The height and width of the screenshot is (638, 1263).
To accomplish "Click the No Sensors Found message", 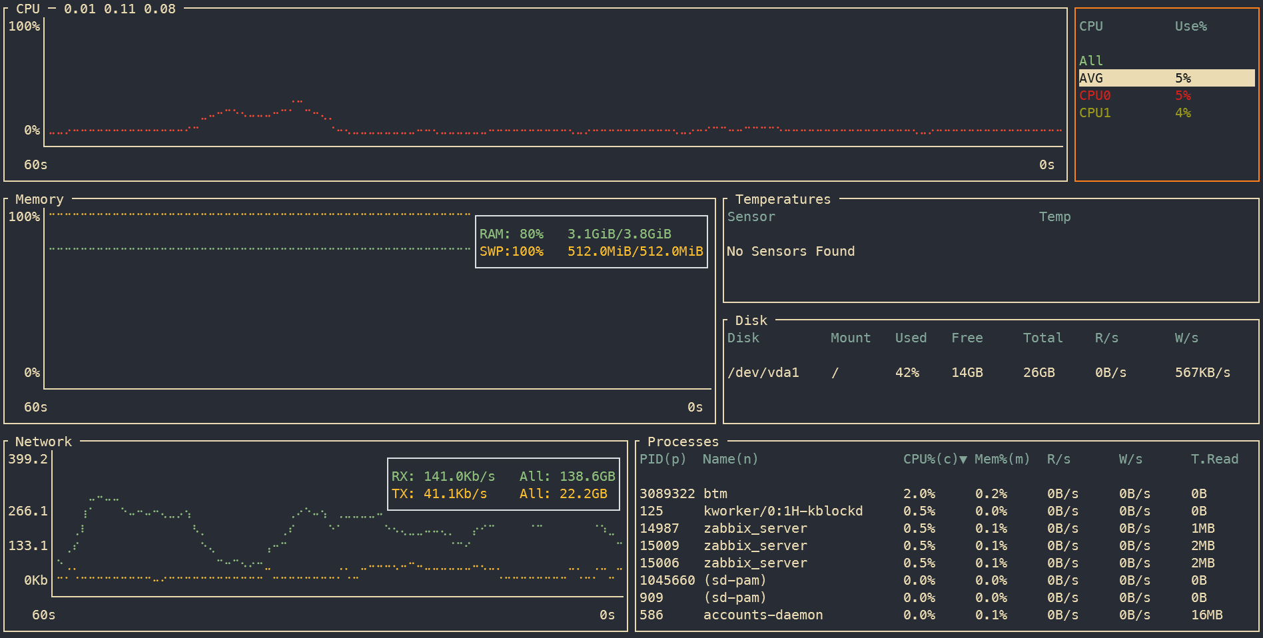I will click(791, 251).
